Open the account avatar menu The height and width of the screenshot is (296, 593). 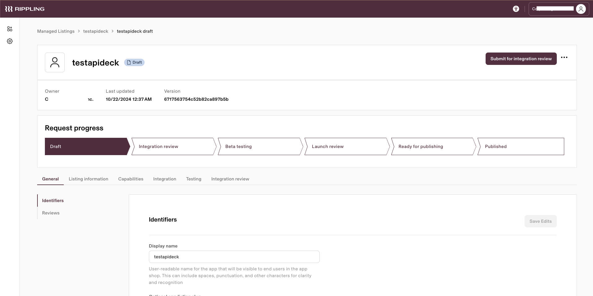581,9
